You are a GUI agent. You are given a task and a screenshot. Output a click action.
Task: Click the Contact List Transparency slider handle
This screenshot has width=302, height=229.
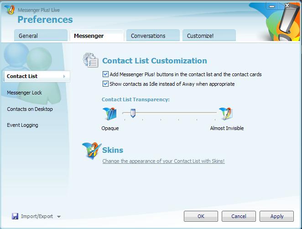[133, 113]
